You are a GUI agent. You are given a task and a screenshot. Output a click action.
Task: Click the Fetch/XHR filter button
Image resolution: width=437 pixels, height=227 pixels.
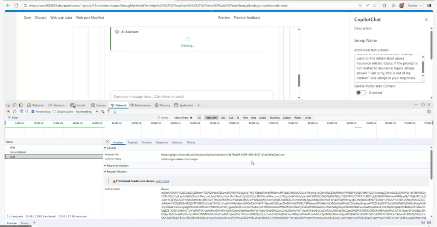(211, 117)
